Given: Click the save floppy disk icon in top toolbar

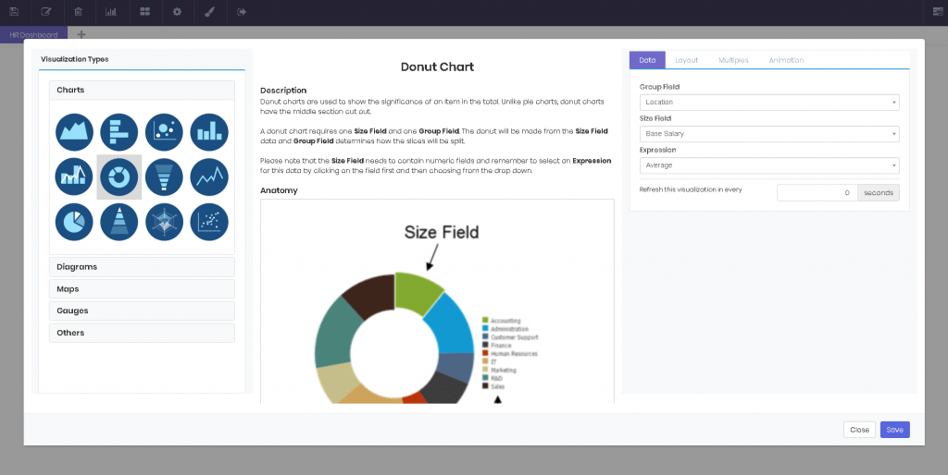Looking at the screenshot, I should (14, 11).
